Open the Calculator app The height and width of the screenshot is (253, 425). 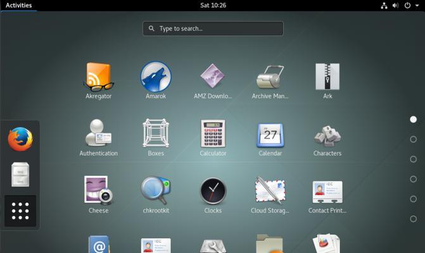tap(213, 133)
